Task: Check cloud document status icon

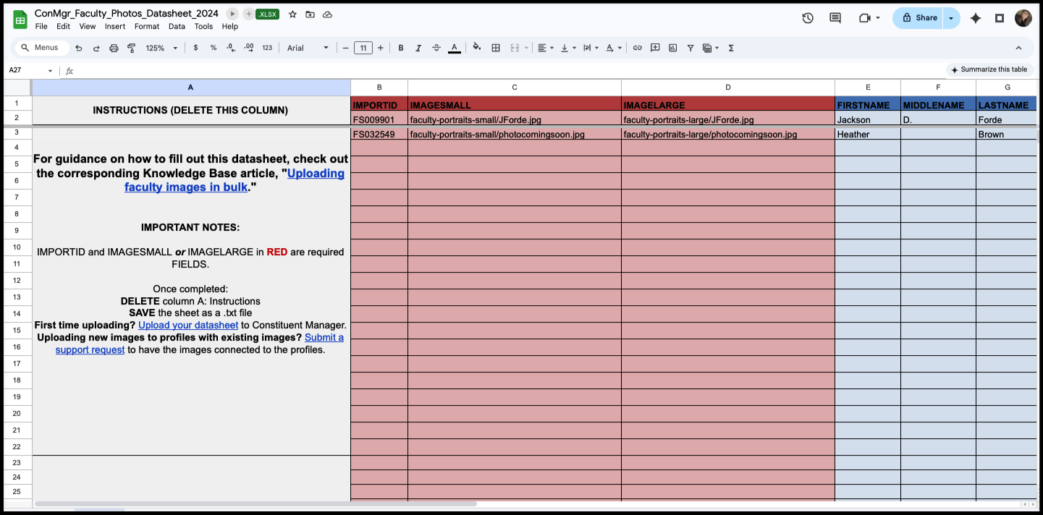Action: pos(327,14)
